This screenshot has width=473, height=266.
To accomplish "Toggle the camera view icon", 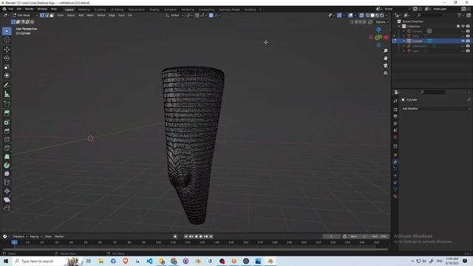I will [x=386, y=66].
